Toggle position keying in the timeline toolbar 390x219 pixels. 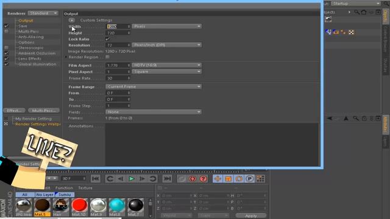pos(218,179)
